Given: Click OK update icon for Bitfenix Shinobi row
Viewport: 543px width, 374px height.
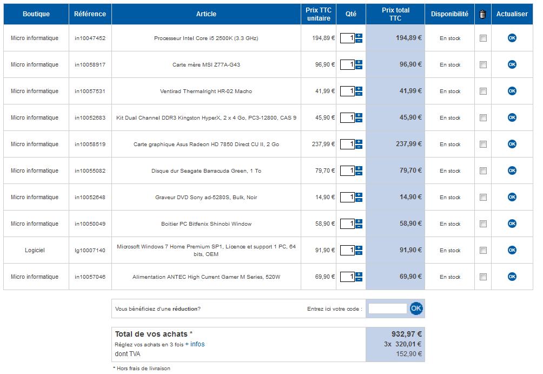Looking at the screenshot, I should (512, 224).
